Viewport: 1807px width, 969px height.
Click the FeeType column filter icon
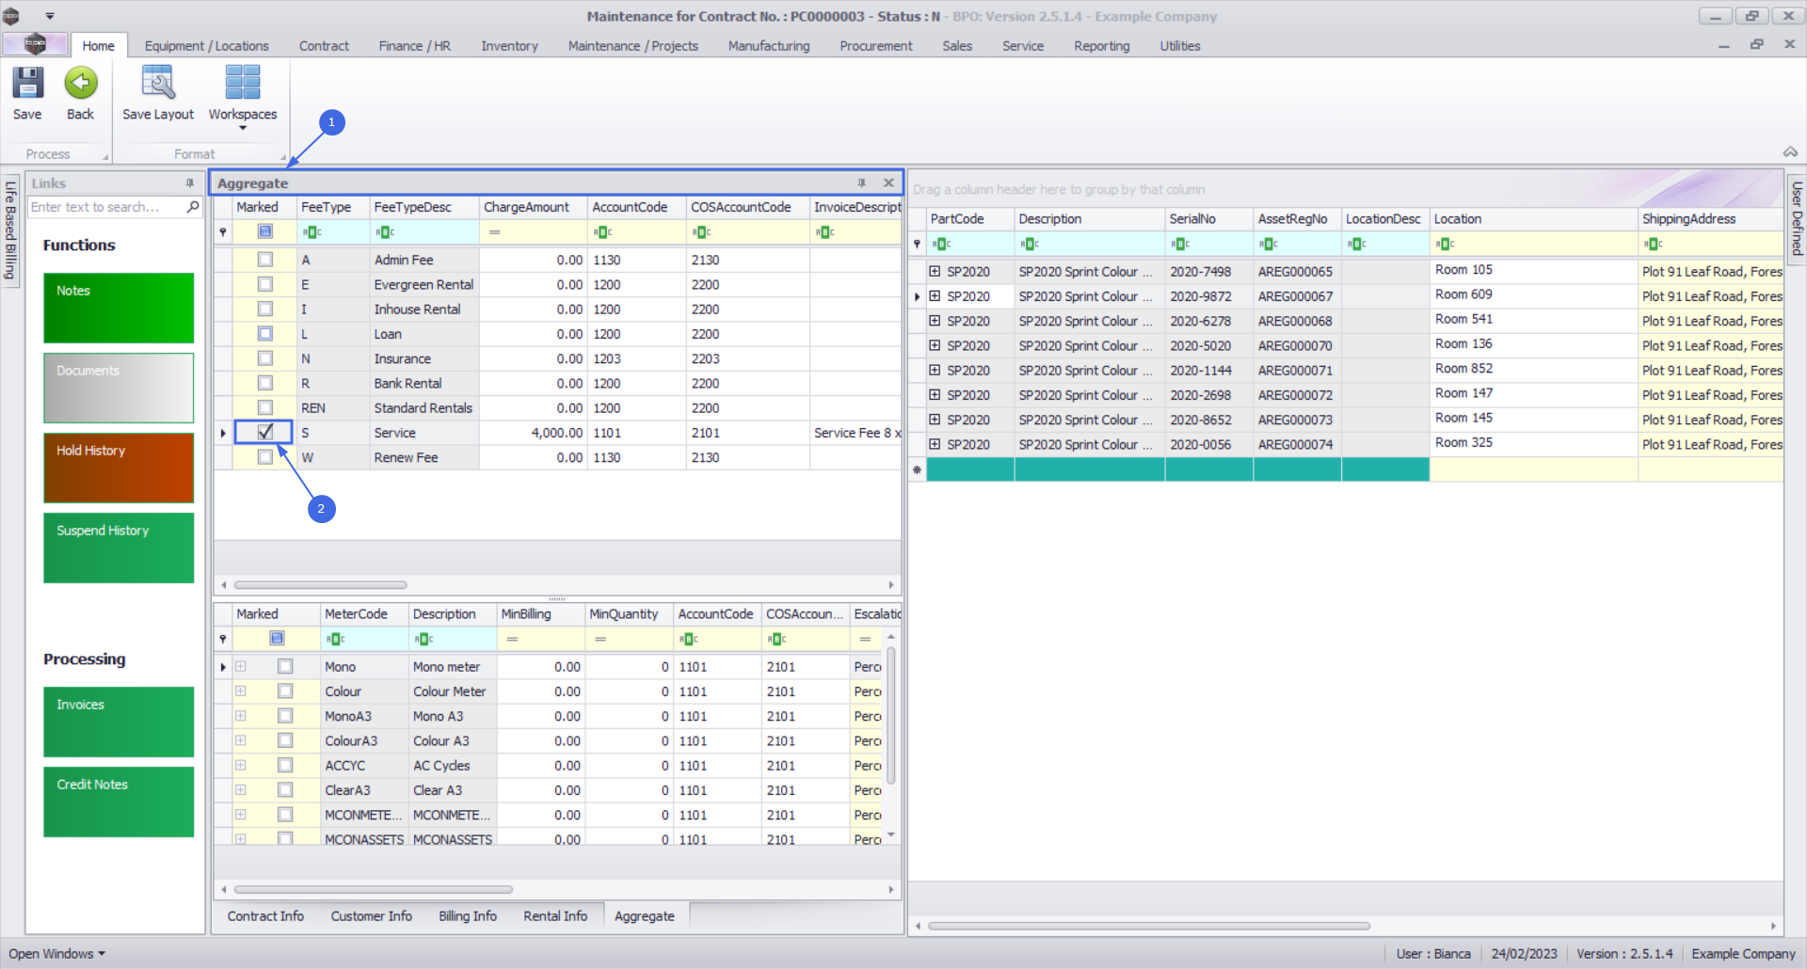click(x=312, y=232)
